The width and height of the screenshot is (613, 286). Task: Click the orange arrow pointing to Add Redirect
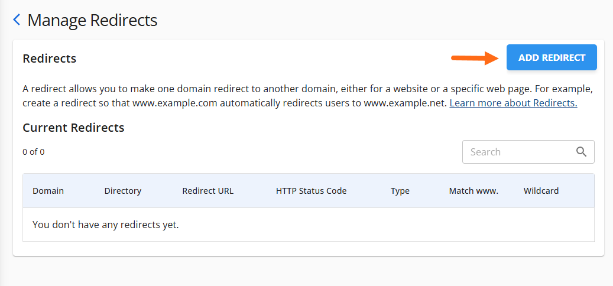(x=475, y=58)
